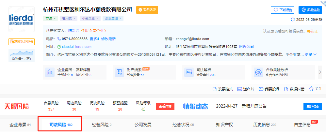Click the 数据纠错 data correction icon
Screen dimensions: 326x135
[286, 89]
